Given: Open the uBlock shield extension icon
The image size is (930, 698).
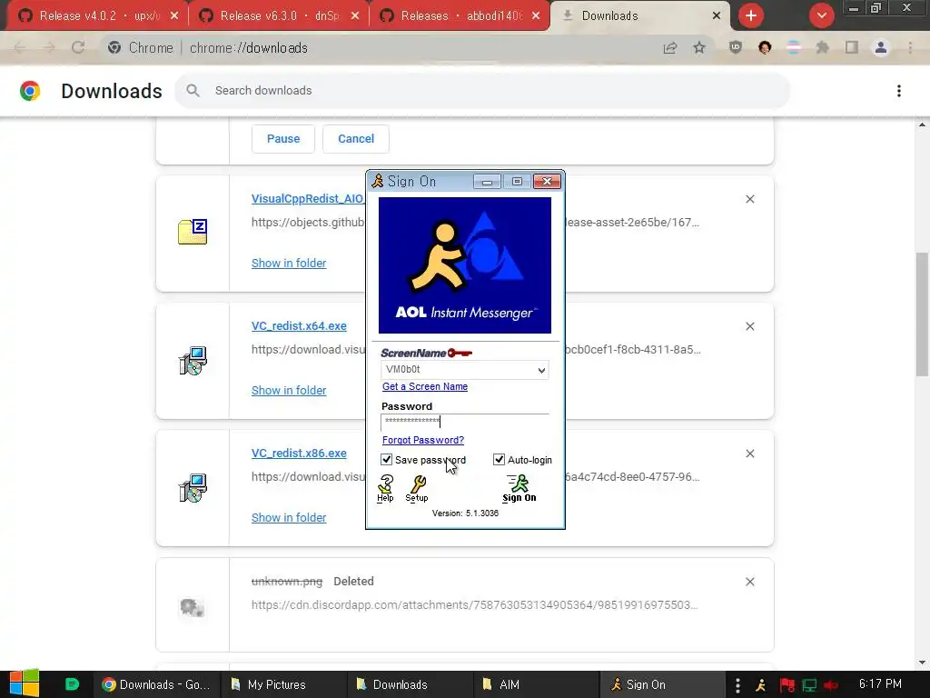Looking at the screenshot, I should (x=736, y=47).
